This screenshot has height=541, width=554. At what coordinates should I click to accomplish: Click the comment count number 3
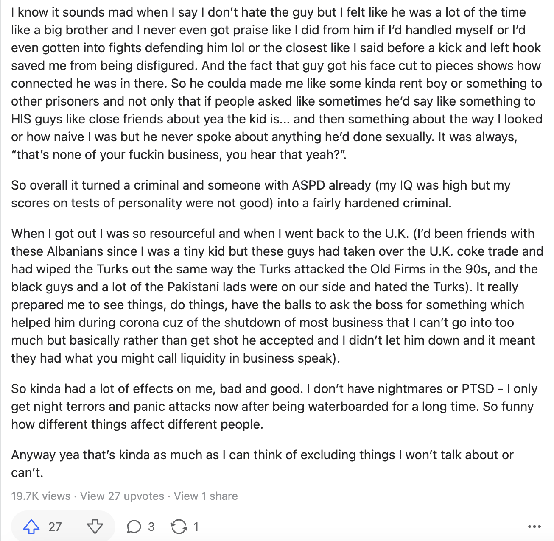pos(151,527)
